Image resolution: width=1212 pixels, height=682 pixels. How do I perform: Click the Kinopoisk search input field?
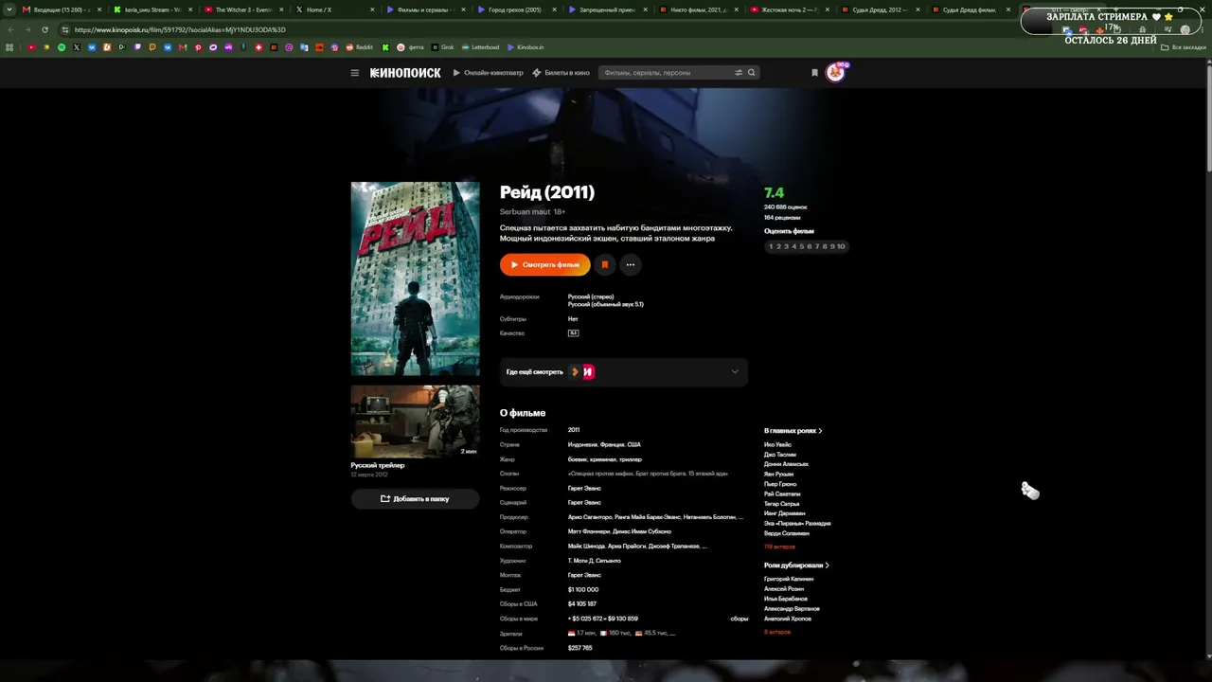667,73
